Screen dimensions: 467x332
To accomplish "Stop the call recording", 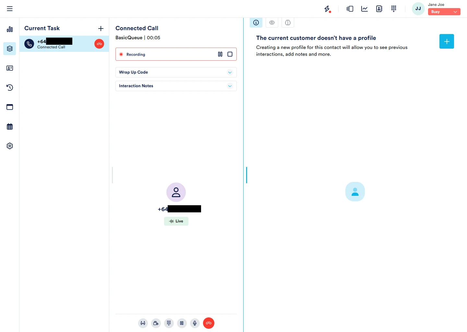I will (x=230, y=54).
